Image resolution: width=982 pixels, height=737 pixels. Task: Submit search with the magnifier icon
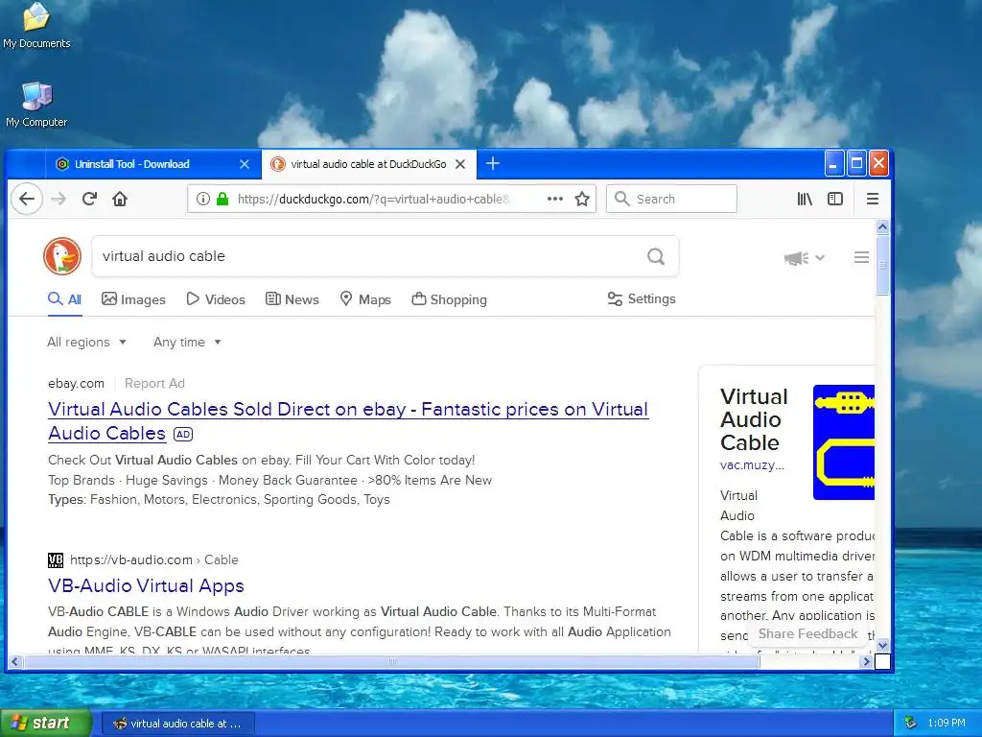click(x=656, y=255)
